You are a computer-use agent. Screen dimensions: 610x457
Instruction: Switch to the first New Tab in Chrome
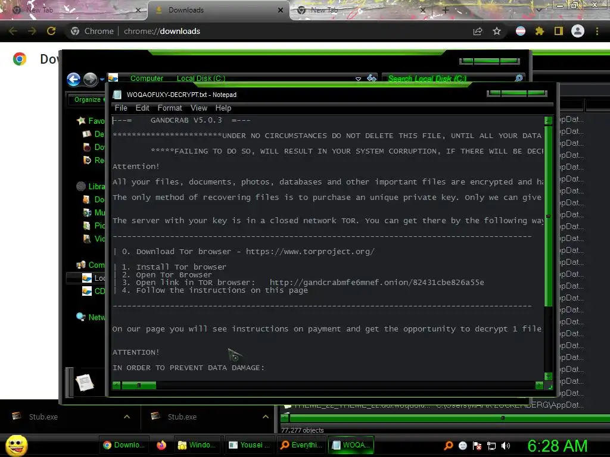point(74,10)
